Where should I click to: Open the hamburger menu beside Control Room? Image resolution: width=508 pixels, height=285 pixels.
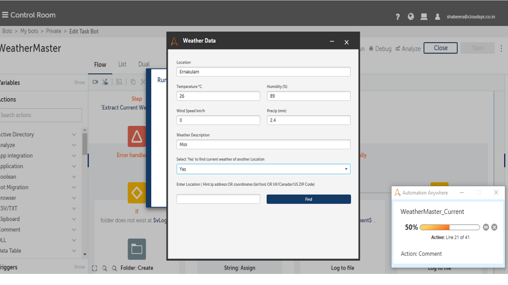[x=5, y=15]
